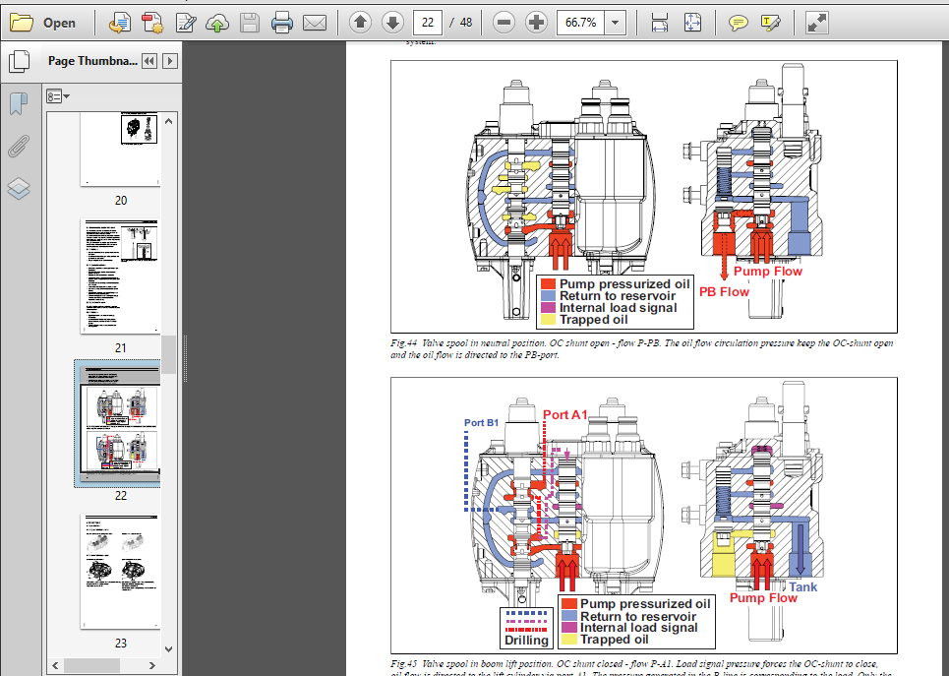Screen dimensions: 949x676
Task: Open the edit/sign document icon
Action: point(185,23)
